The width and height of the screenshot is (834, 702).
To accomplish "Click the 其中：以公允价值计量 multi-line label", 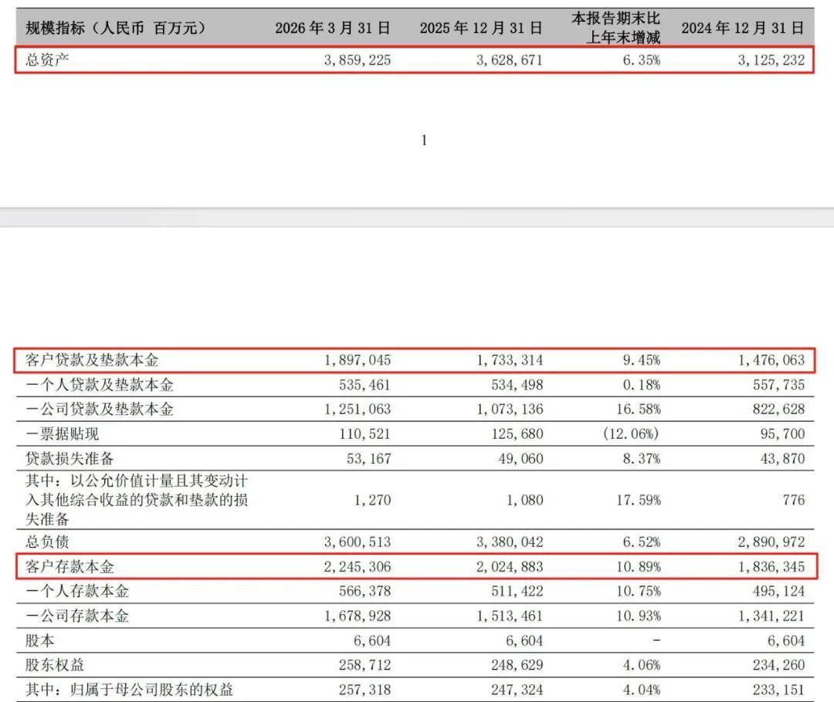I will [x=137, y=500].
